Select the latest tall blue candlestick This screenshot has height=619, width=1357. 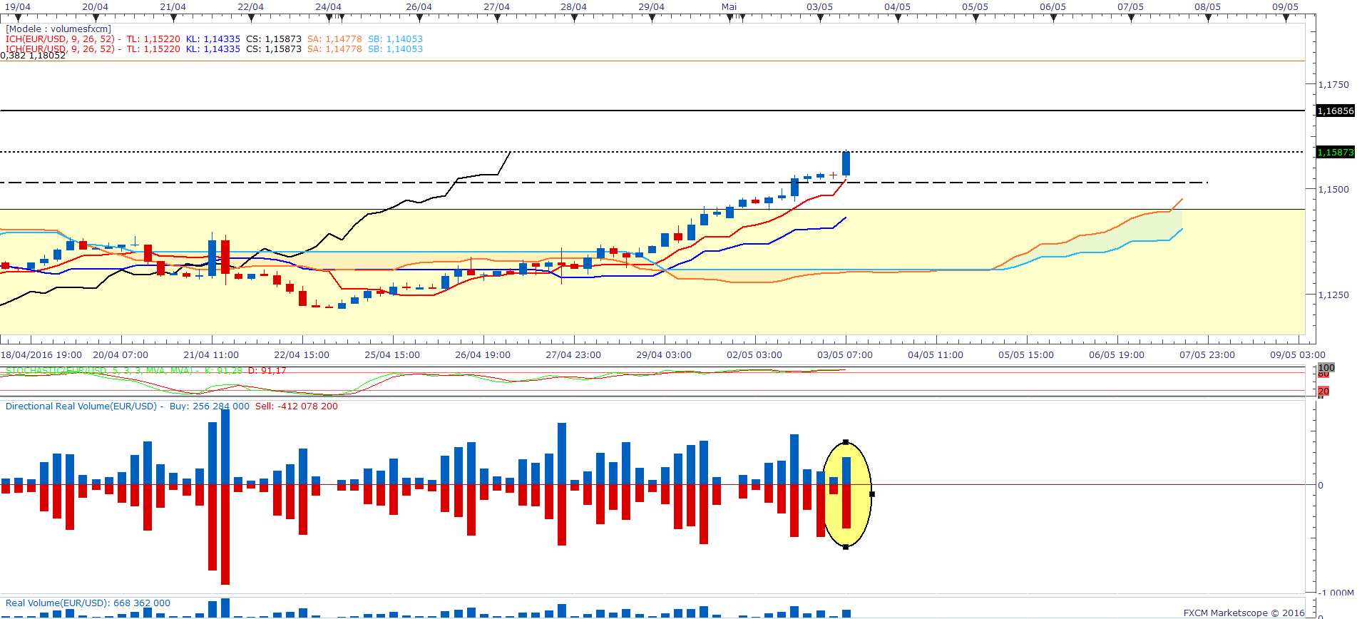point(846,163)
